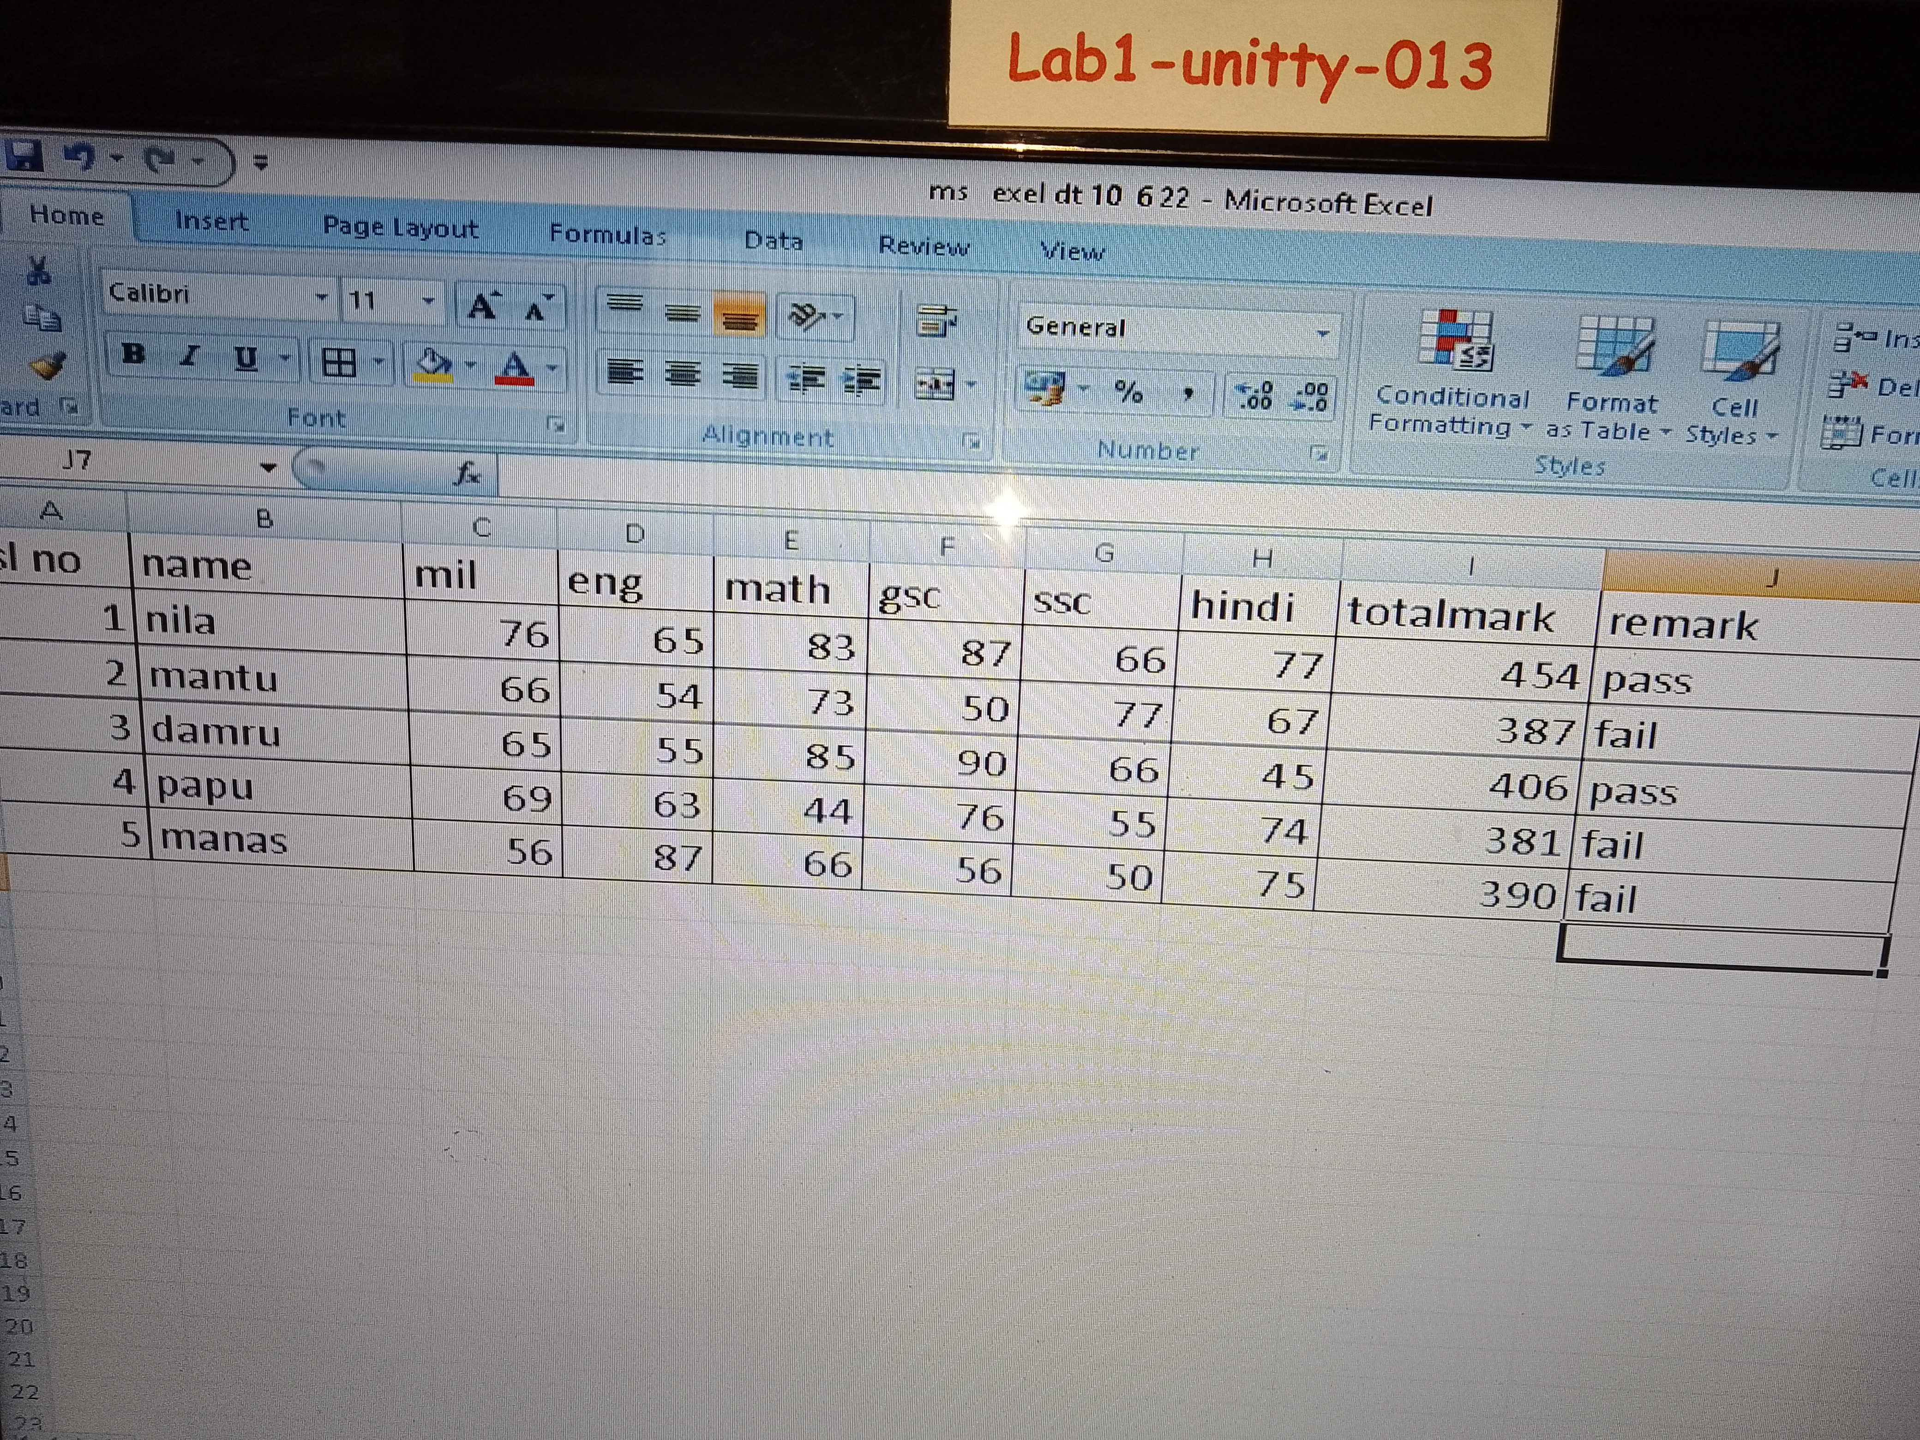Viewport: 1920px width, 1440px height.
Task: Select the totalmark header cell
Action: tap(1467, 615)
